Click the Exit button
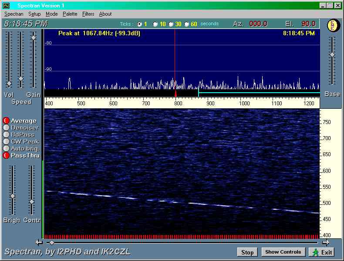344x261 pixels. [322, 252]
